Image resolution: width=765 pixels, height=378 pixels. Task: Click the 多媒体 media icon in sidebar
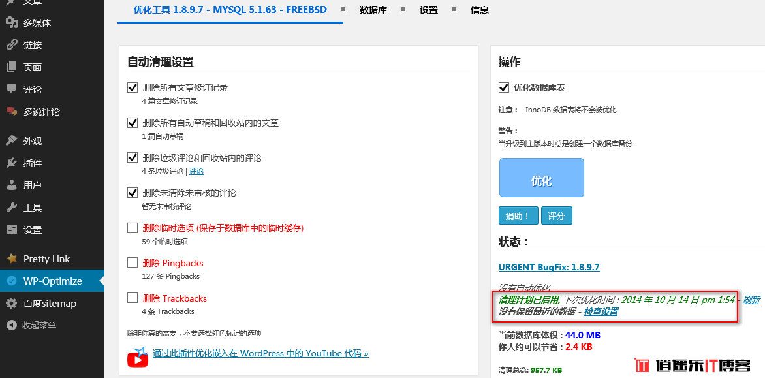12,23
